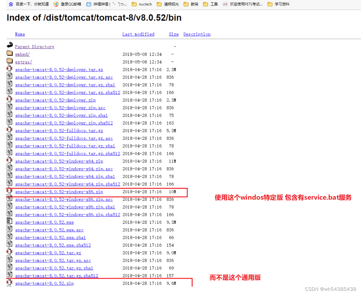Download apache-tomcat-8.0.52.zip generic version

pyautogui.click(x=44, y=283)
